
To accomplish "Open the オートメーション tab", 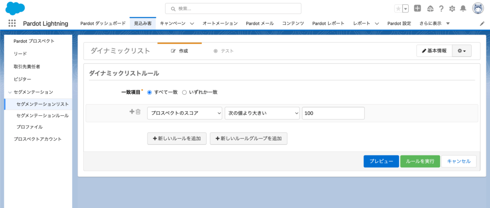I will point(220,23).
